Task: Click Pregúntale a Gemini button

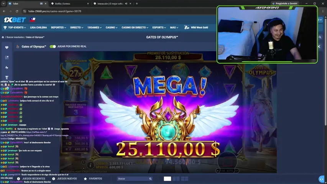Action: click(285, 3)
